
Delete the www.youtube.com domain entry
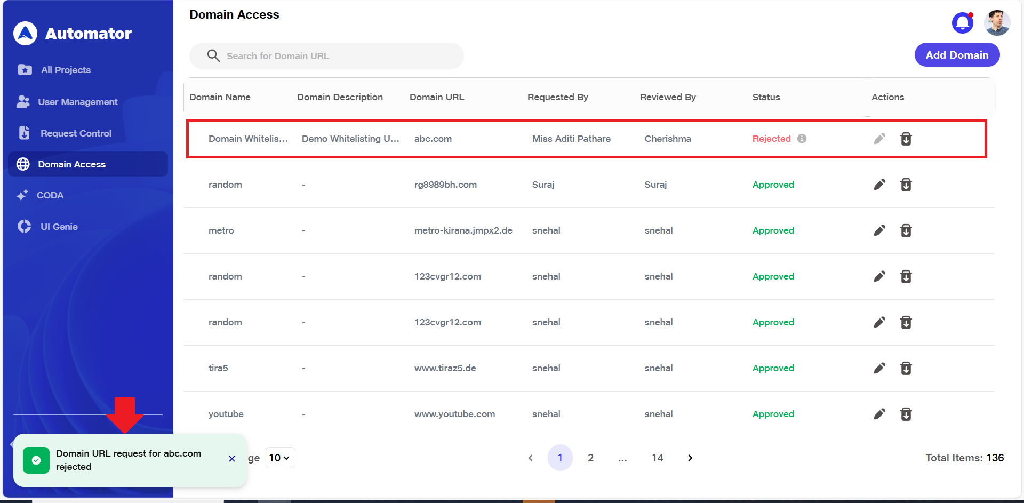[906, 414]
